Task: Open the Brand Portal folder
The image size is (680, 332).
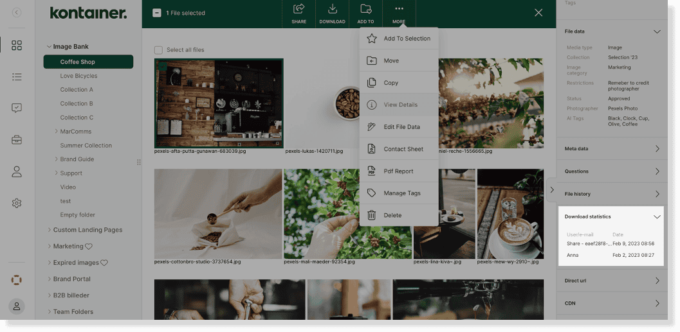Action: pos(72,279)
